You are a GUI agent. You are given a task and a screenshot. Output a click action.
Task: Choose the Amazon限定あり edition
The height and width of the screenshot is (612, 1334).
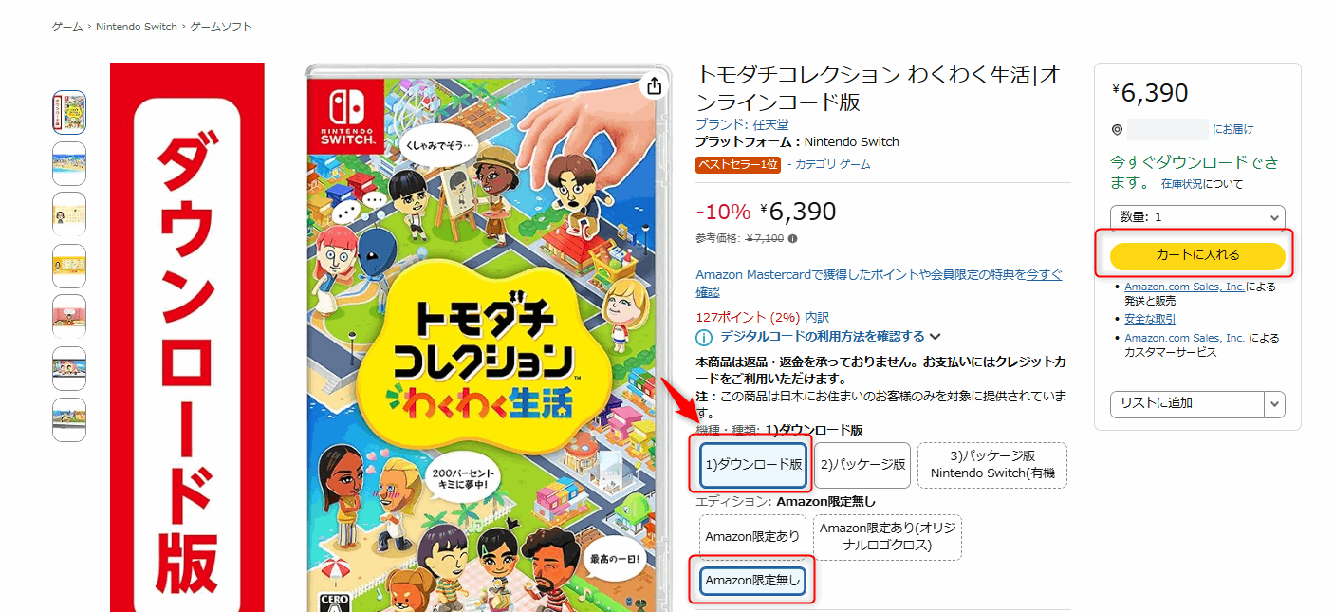pos(752,537)
